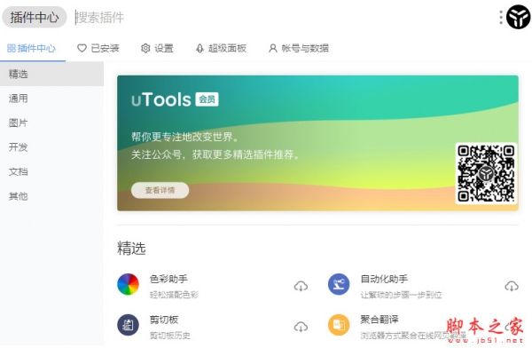Focus the 搜索插件 search field

282,17
